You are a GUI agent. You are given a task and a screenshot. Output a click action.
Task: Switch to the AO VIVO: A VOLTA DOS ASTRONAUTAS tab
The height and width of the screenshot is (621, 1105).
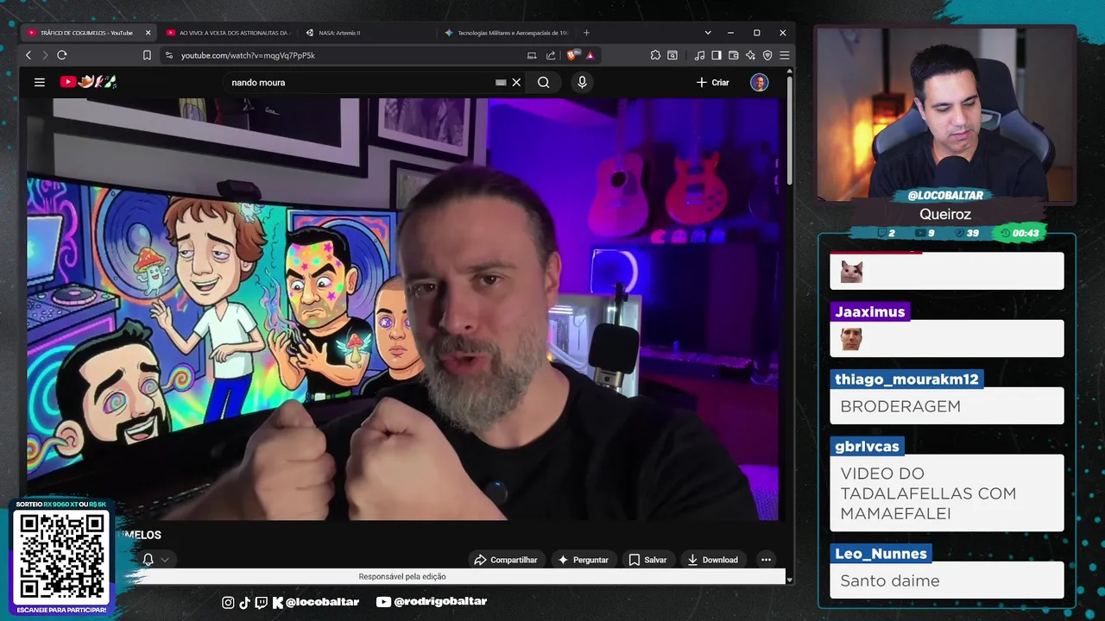(x=227, y=33)
